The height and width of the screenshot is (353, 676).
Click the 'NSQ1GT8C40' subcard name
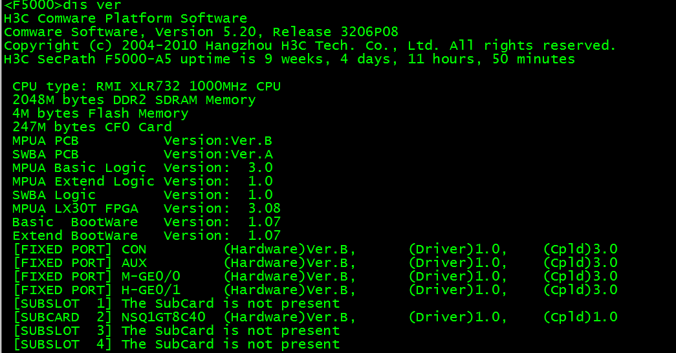164,317
